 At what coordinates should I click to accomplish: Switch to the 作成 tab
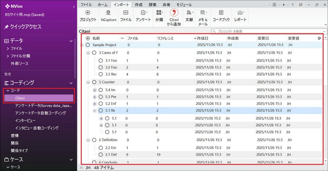tap(138, 4)
